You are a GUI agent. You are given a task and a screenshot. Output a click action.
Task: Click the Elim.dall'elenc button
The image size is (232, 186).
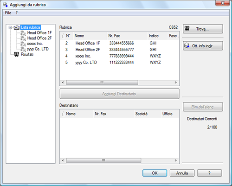pos(203,107)
